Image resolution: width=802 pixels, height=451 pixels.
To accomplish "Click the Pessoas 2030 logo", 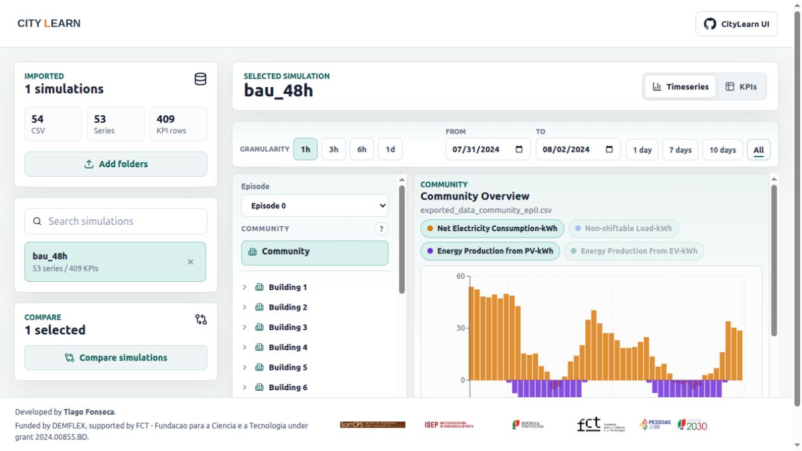I will [x=656, y=425].
